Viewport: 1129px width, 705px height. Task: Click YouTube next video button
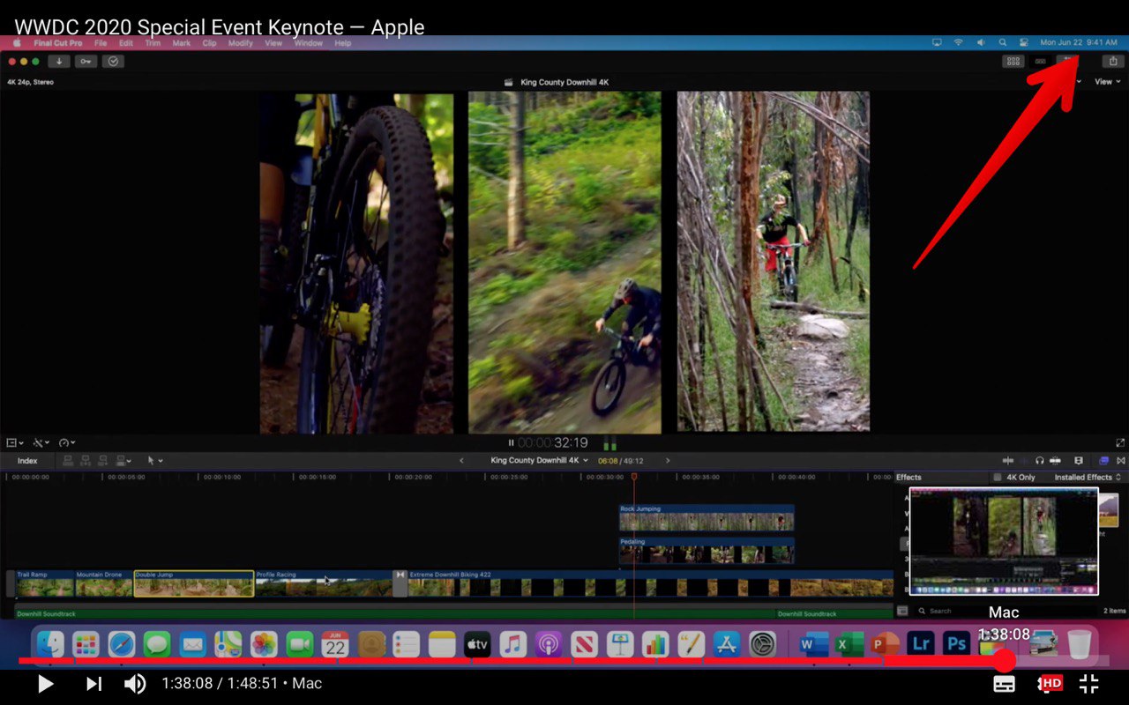[93, 684]
